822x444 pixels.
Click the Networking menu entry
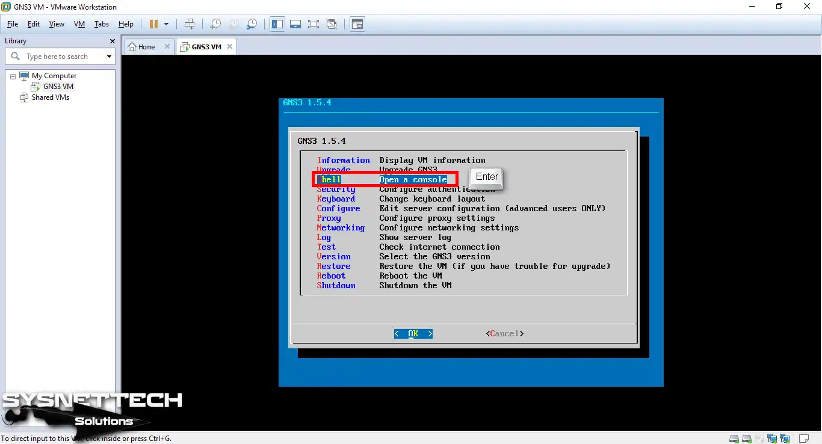coord(341,227)
